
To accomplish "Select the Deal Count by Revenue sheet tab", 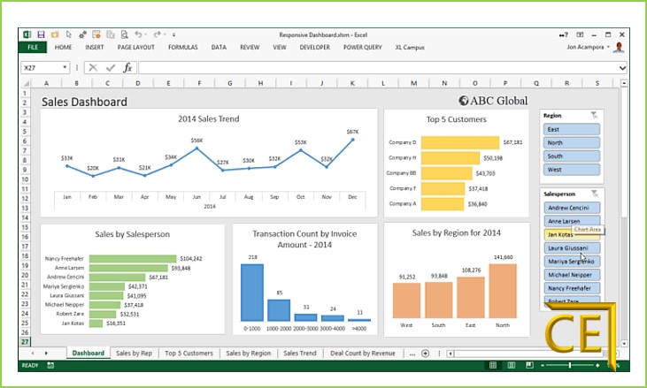I will (x=362, y=353).
